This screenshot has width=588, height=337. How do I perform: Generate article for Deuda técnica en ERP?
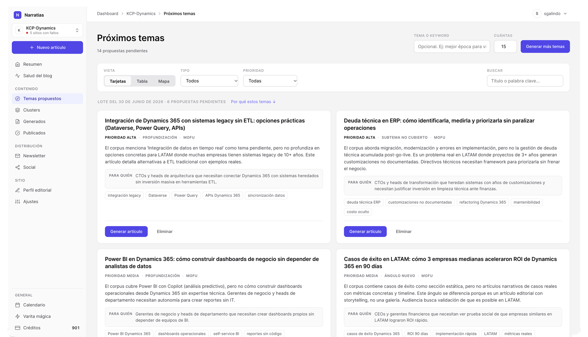[x=365, y=232]
